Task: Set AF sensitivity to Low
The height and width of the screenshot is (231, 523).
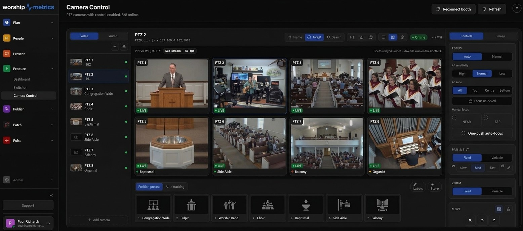Action: point(502,74)
